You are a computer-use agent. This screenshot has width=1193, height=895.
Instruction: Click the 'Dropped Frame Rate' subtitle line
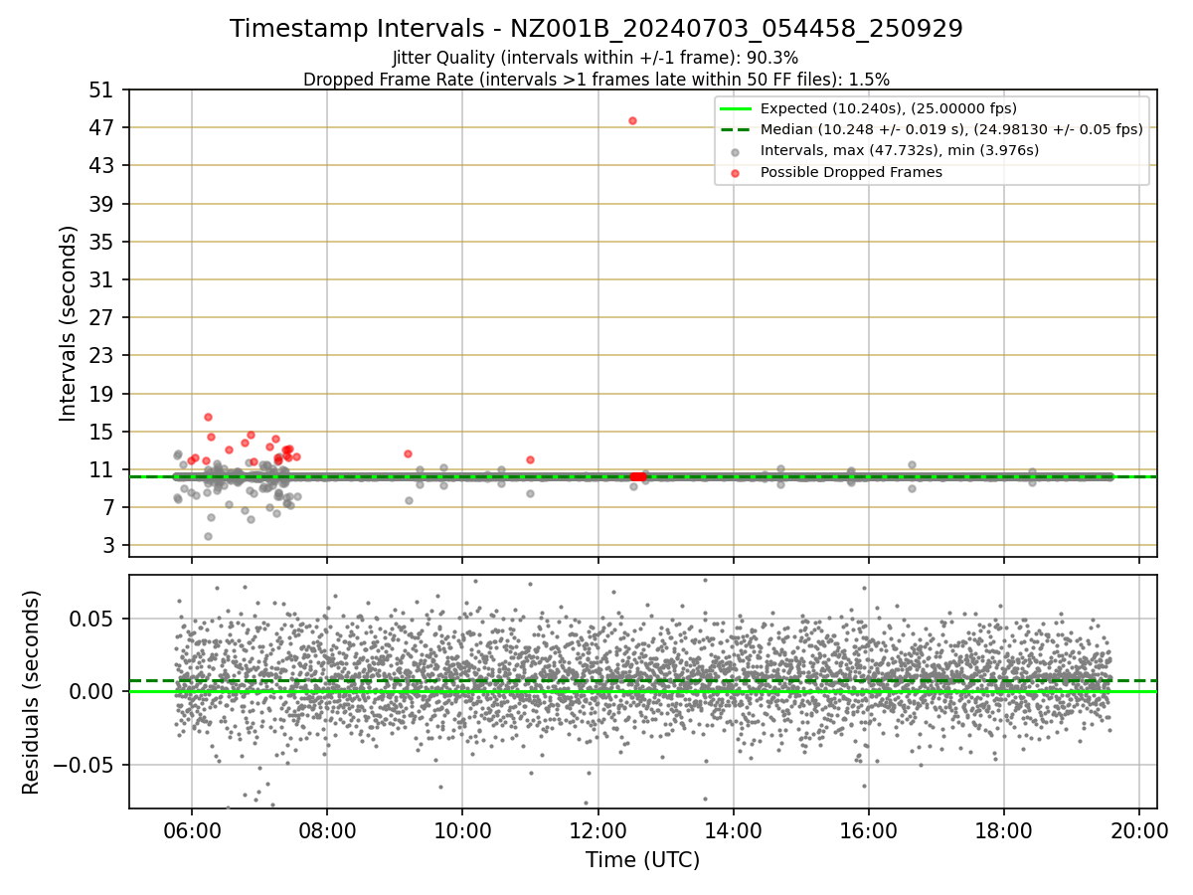(596, 80)
